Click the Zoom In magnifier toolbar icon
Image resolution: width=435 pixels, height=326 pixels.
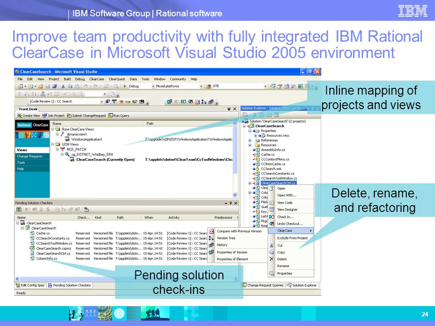(74, 94)
